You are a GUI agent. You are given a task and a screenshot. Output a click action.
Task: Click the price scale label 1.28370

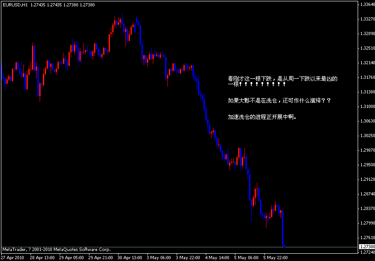[367, 209]
